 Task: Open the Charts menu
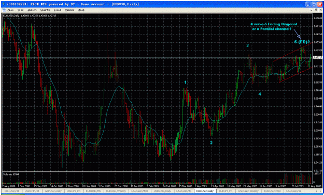45,10
